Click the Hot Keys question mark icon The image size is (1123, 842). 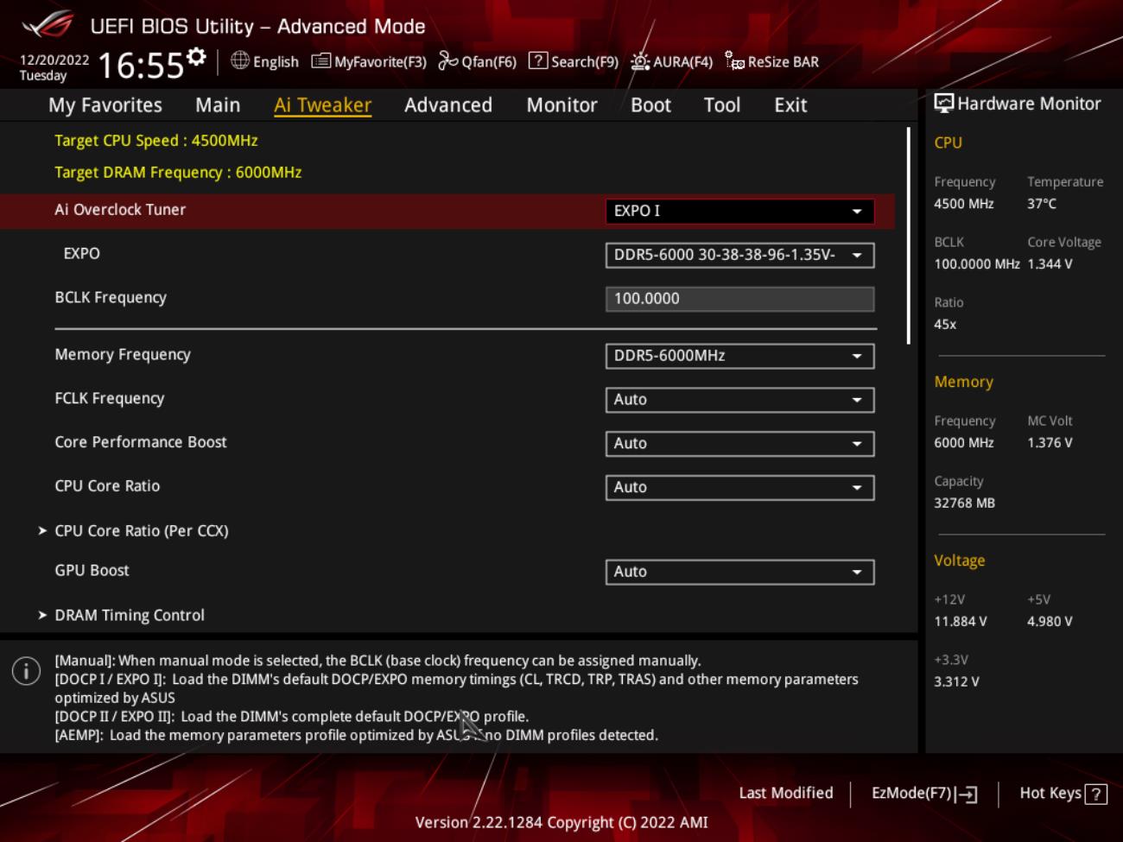[x=1096, y=794]
